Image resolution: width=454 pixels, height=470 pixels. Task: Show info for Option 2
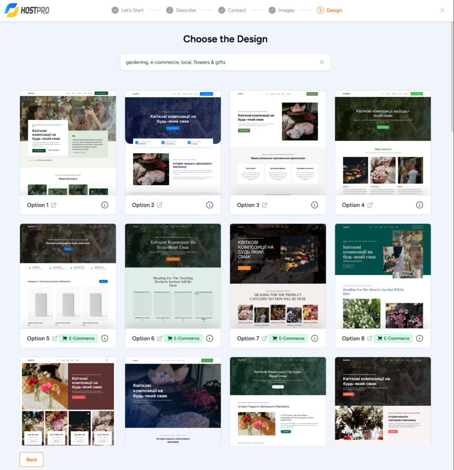210,205
